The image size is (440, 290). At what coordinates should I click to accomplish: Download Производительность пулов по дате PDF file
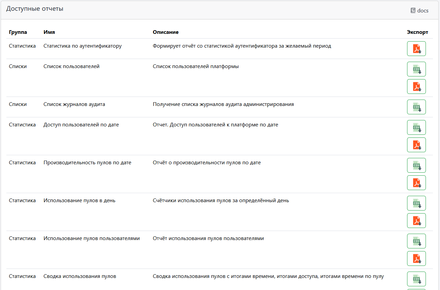(416, 183)
